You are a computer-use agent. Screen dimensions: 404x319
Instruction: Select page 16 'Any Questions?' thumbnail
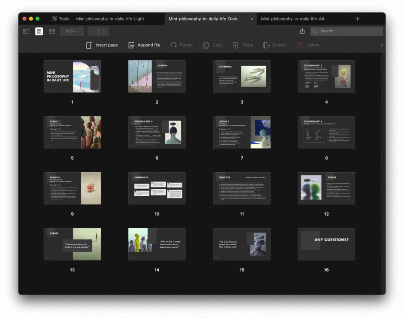click(x=326, y=244)
